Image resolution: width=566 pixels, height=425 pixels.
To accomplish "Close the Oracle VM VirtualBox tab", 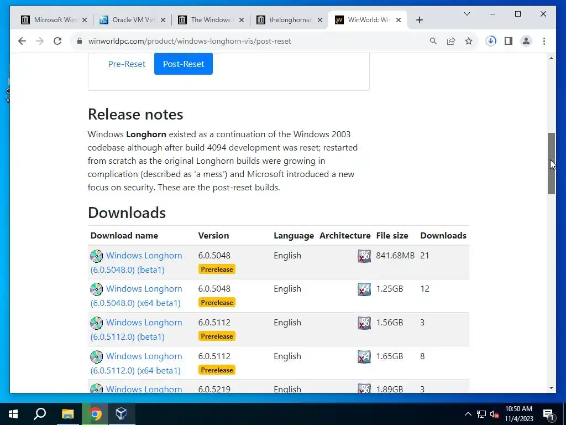I will pyautogui.click(x=163, y=20).
